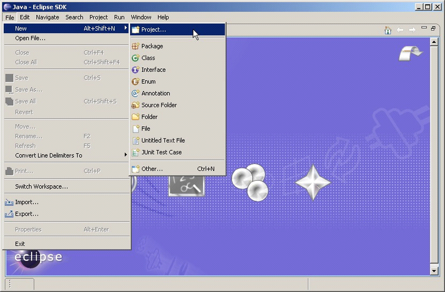
Task: Click the Export icon in File menu
Action: pos(9,214)
